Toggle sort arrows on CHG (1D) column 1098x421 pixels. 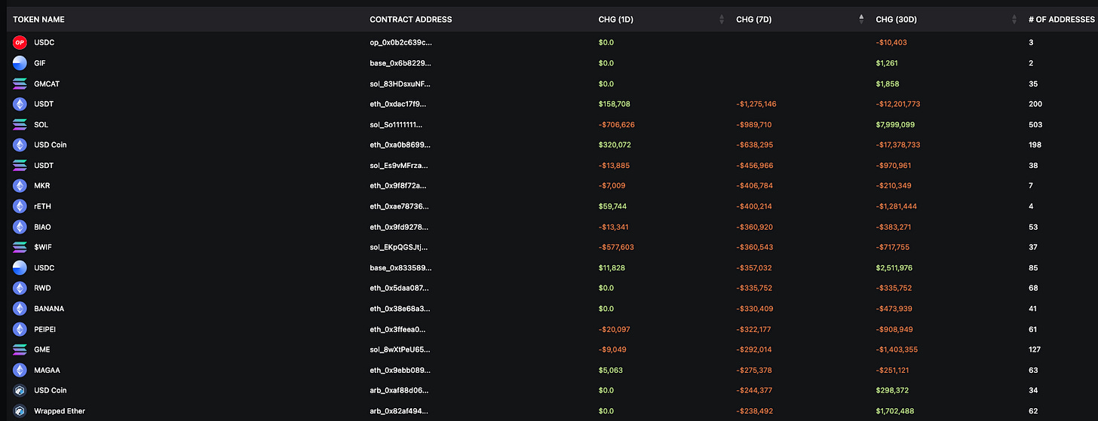tap(722, 20)
